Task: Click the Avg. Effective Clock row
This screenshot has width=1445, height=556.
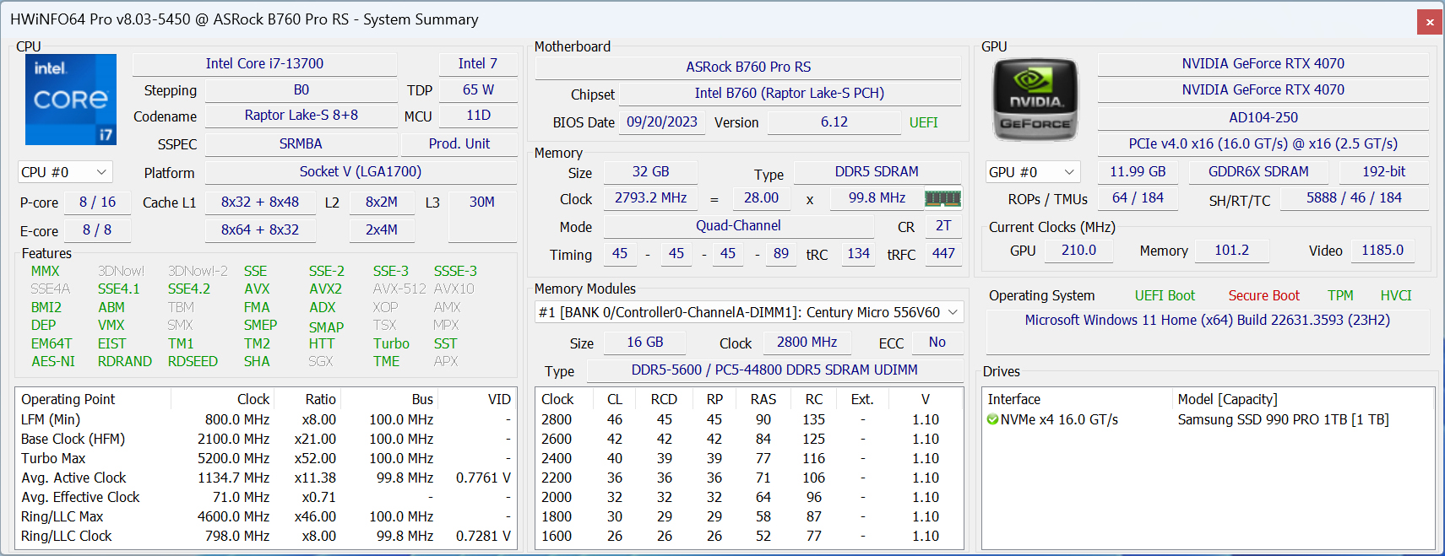Action: tap(266, 498)
